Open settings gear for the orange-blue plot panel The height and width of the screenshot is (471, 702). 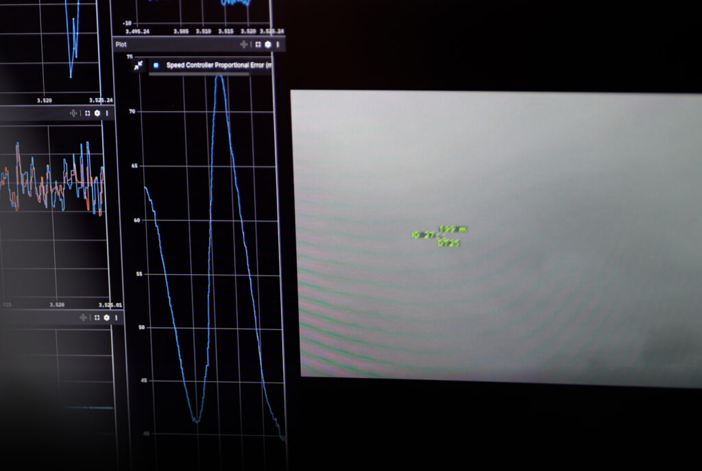pos(97,113)
